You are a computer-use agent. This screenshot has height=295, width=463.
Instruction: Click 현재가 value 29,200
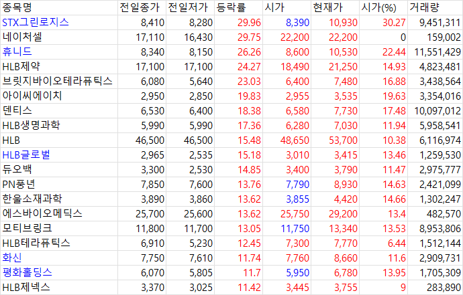tap(343, 214)
